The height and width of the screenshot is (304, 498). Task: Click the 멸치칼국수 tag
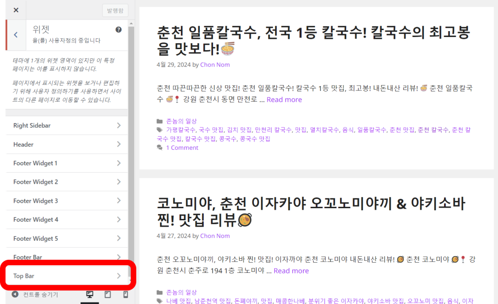coord(324,129)
